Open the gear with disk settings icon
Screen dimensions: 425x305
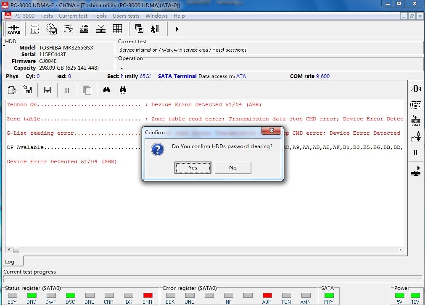(x=51, y=29)
